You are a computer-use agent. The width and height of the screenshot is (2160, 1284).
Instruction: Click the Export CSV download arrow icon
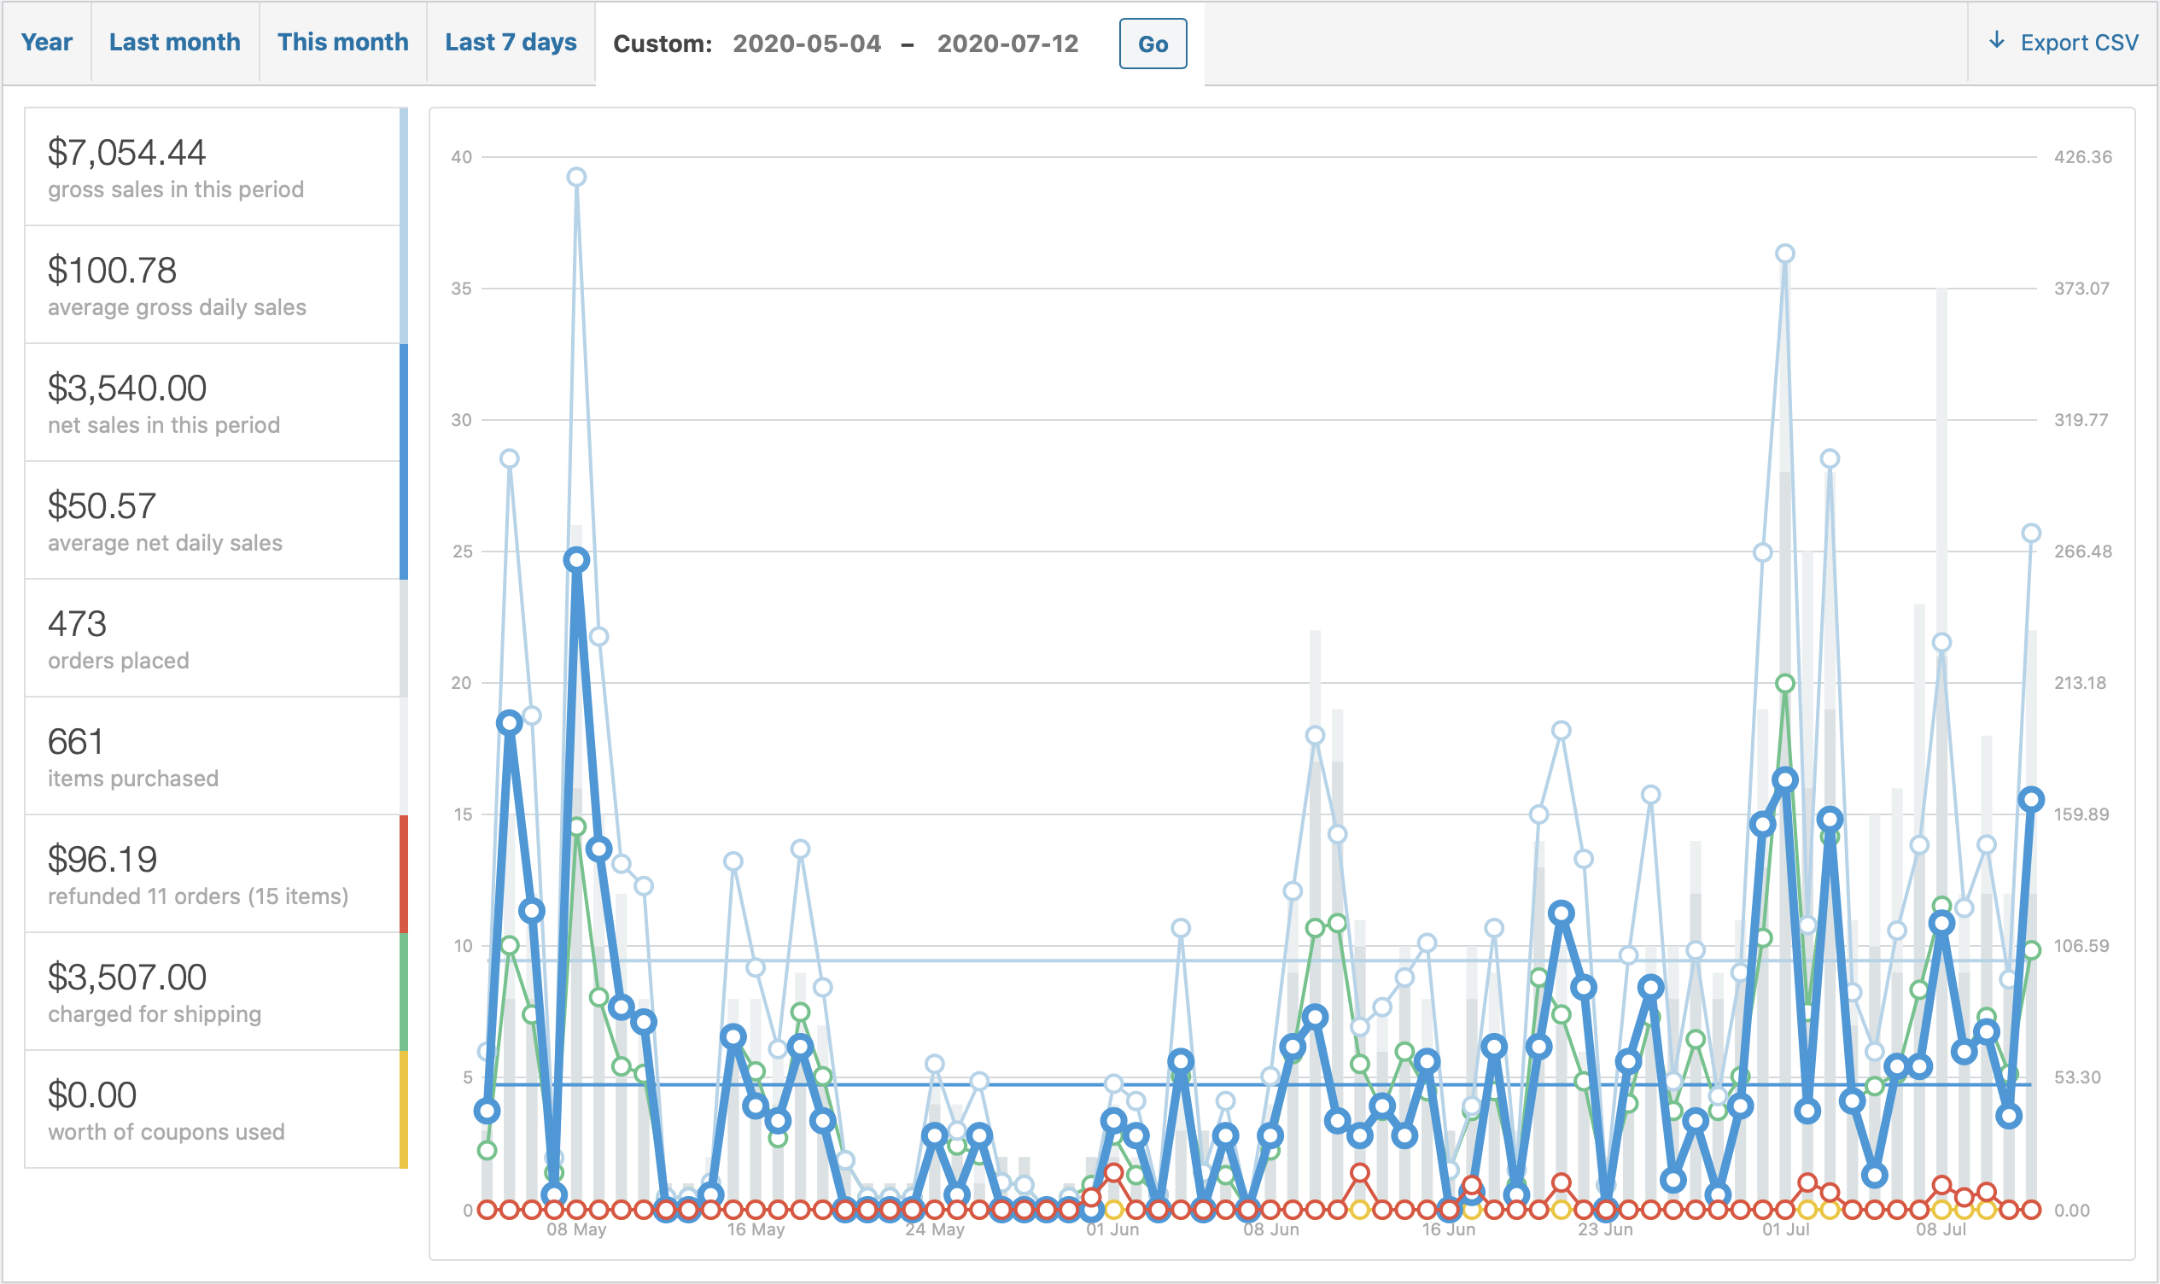1997,41
